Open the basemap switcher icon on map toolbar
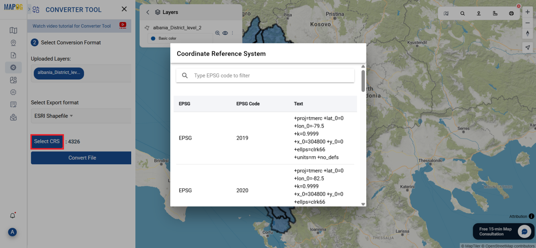This screenshot has height=248, width=536. [446, 13]
